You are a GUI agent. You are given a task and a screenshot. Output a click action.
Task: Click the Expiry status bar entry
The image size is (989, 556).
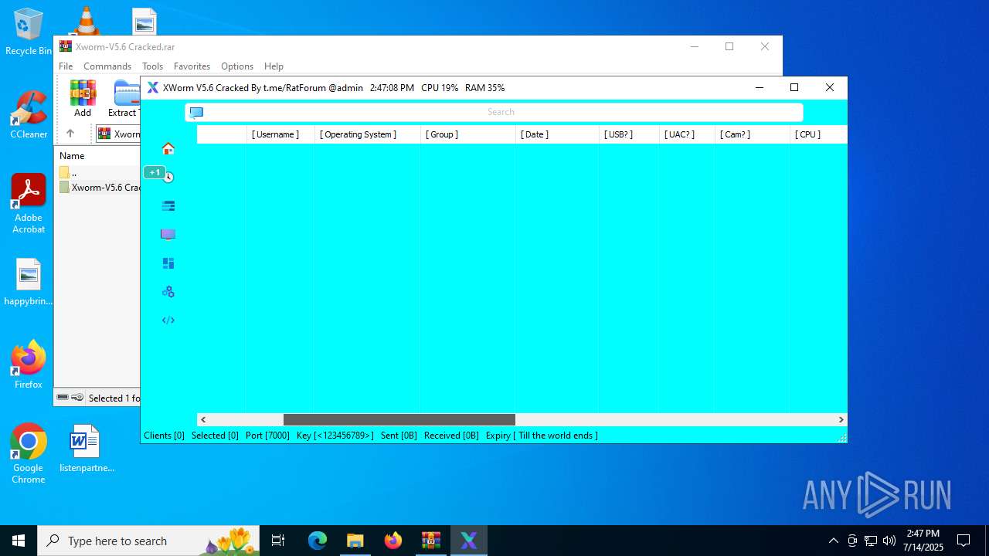(542, 436)
